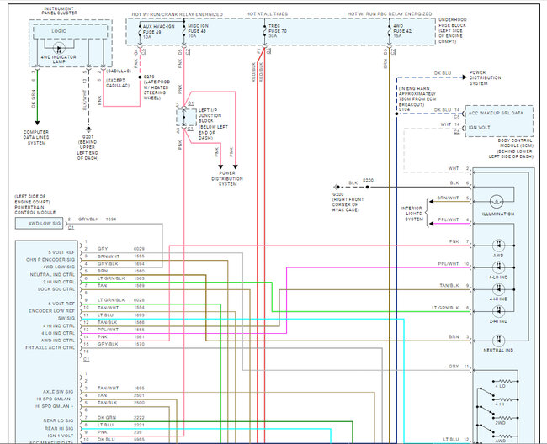The width and height of the screenshot is (547, 444).
Task: Click the 4WD LOW SIG box
Action: coord(39,224)
